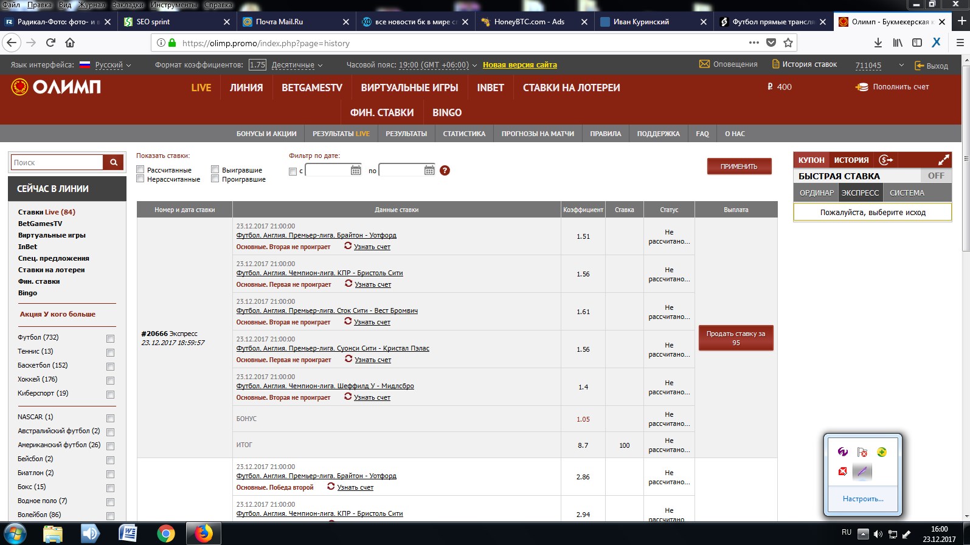Check the Проигравшие filter checkbox
Screen dimensions: 970x545
(x=215, y=179)
